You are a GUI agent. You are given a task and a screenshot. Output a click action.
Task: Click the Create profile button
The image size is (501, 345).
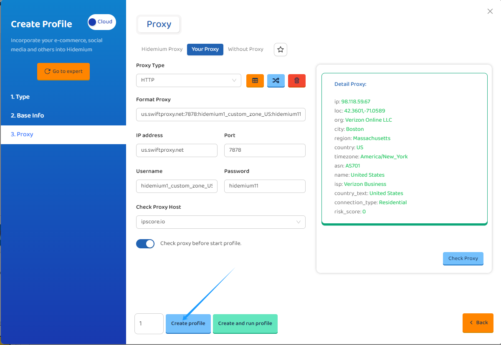(x=188, y=323)
